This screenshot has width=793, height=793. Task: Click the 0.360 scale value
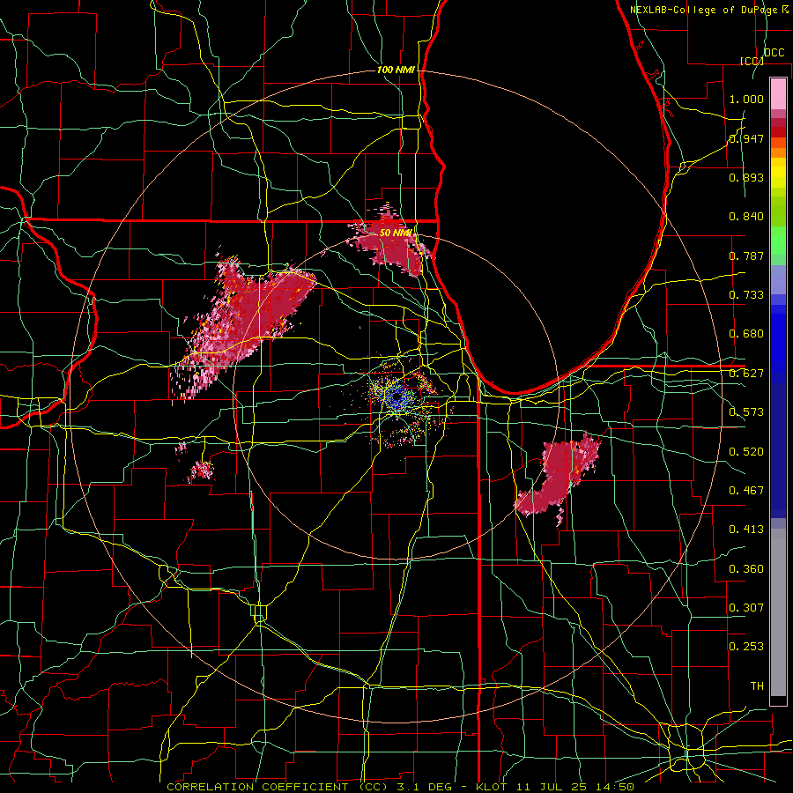(746, 569)
